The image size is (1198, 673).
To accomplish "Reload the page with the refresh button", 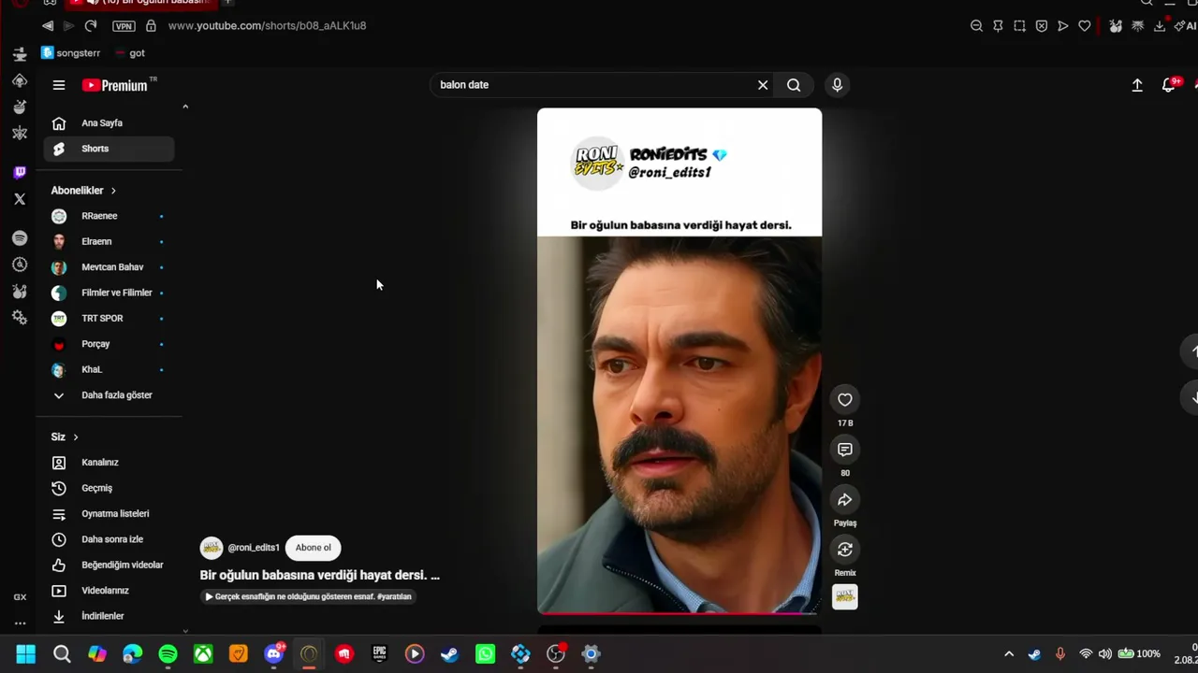I will click(x=90, y=26).
